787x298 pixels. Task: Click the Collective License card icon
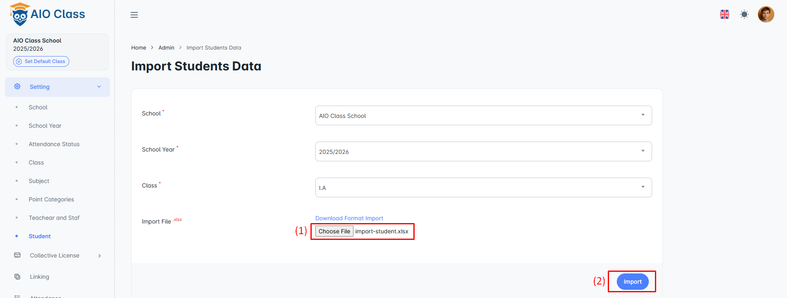point(17,255)
